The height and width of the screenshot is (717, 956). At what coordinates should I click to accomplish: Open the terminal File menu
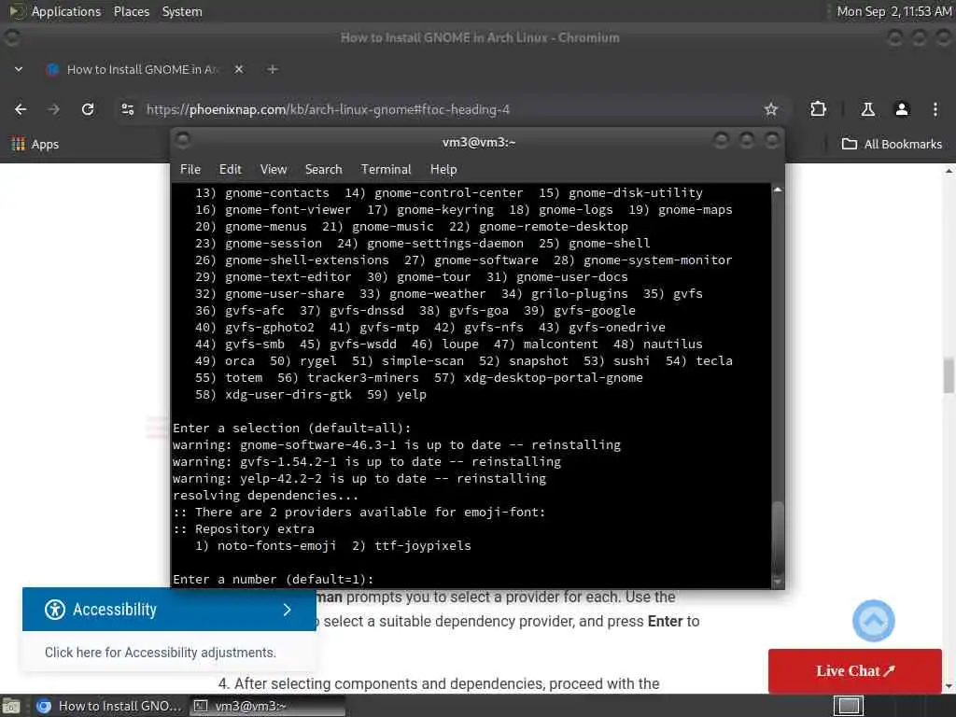190,169
